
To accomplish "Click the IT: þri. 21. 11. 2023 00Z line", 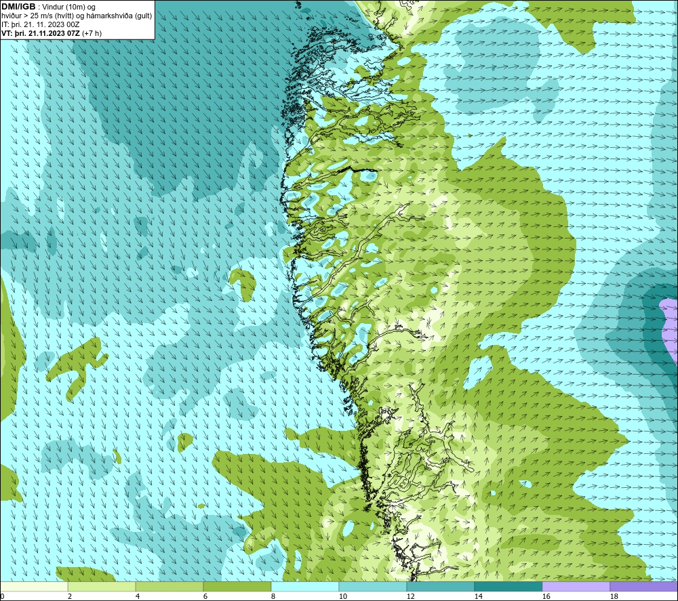I will click(x=40, y=24).
